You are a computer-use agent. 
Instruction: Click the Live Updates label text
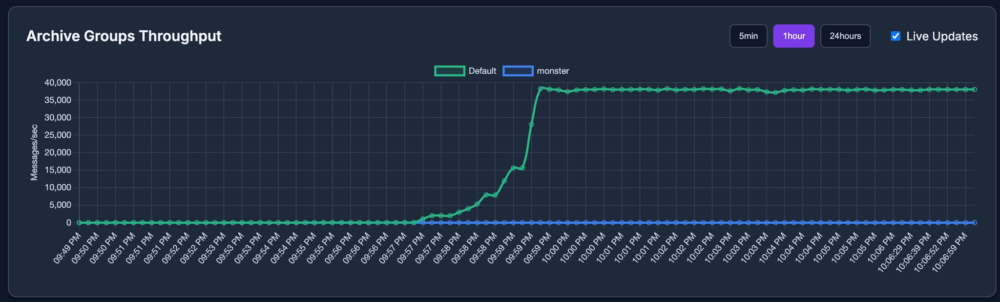pyautogui.click(x=941, y=37)
